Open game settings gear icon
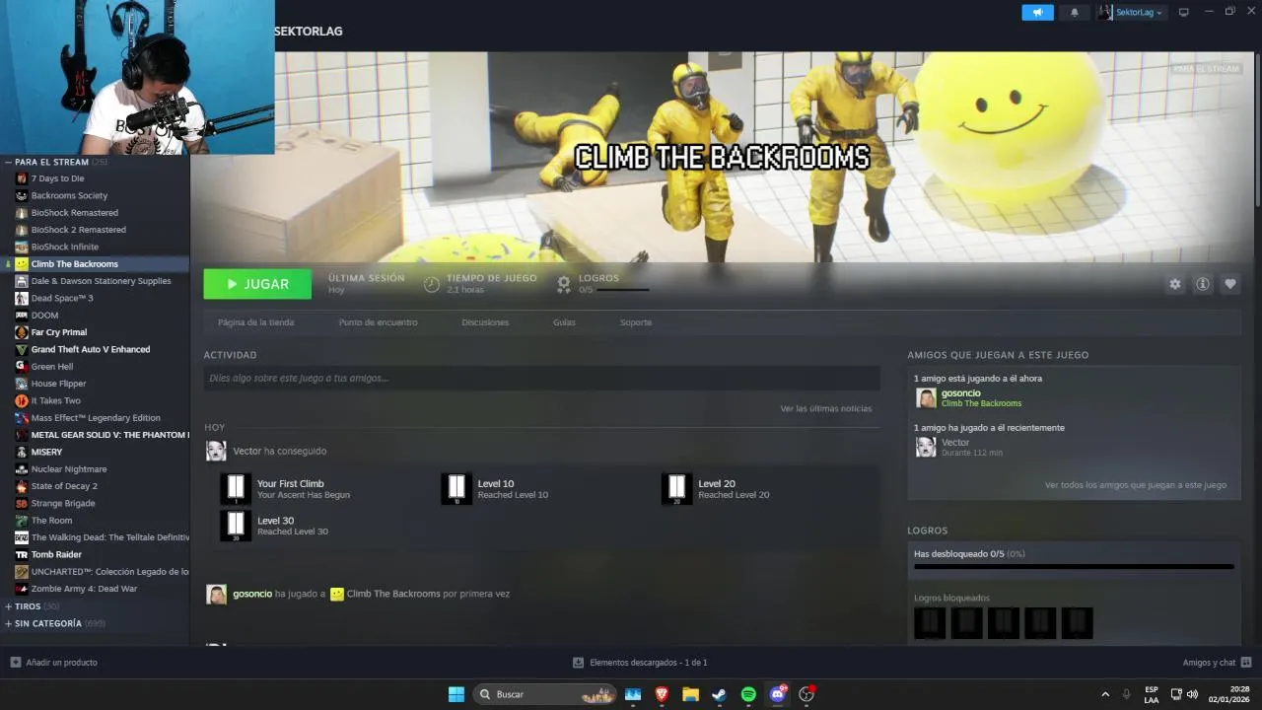 click(1174, 284)
